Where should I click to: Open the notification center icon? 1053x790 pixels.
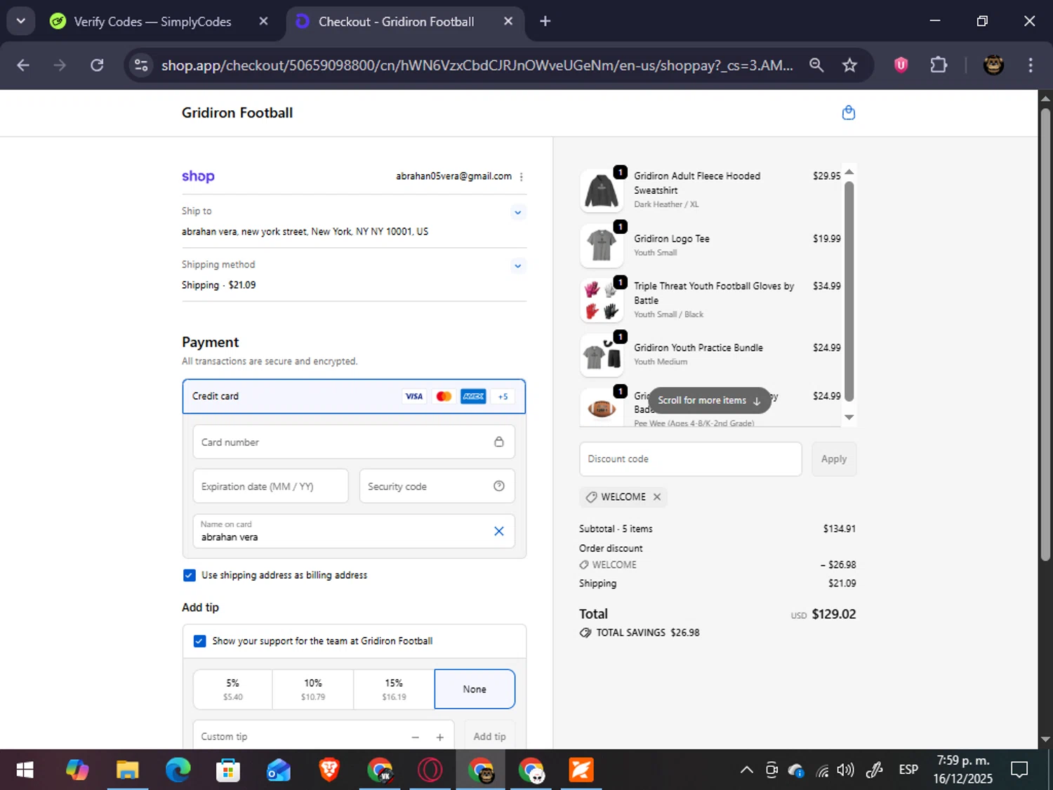(x=1019, y=770)
